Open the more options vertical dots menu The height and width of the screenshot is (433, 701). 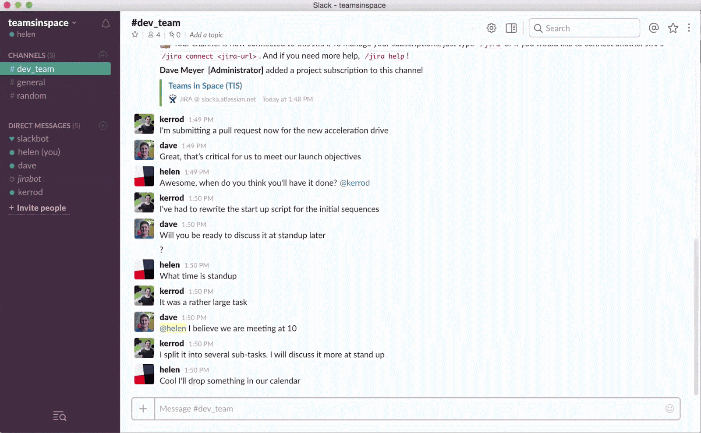(x=689, y=28)
